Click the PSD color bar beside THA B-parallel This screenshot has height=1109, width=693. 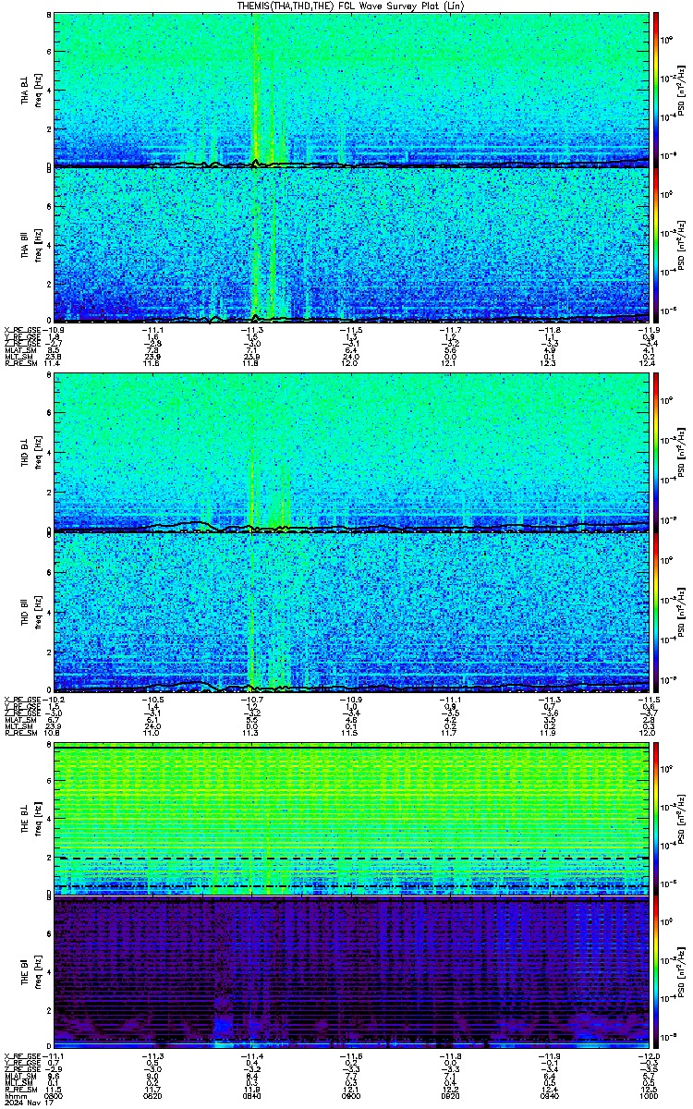[656, 245]
